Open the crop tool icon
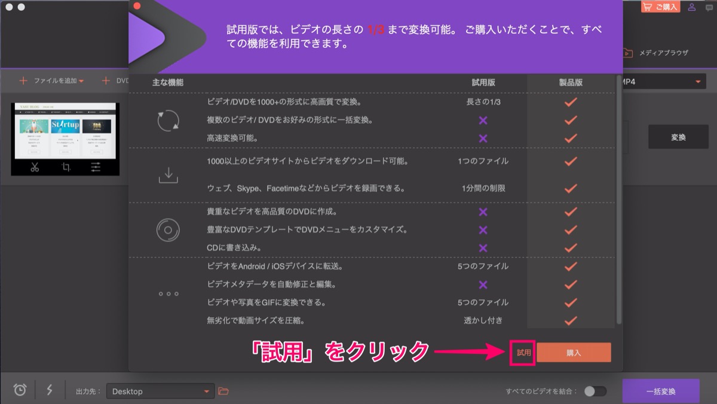The width and height of the screenshot is (717, 404). click(65, 167)
